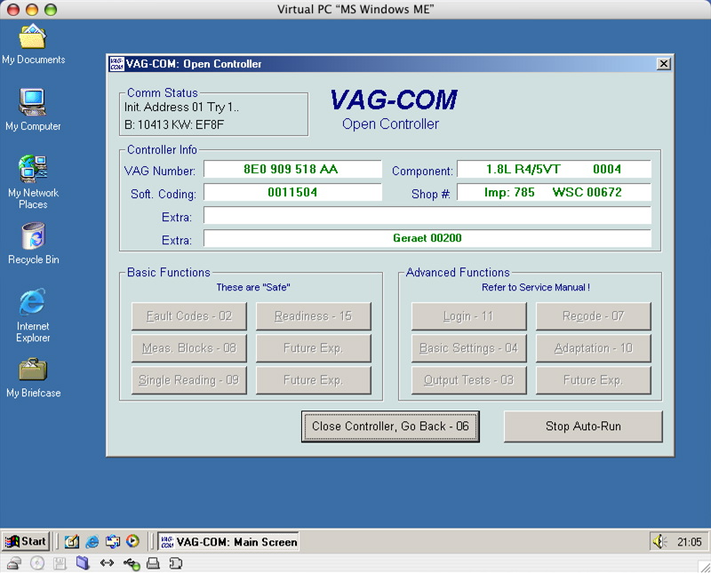This screenshot has height=573, width=711.
Task: Click the Single Reading - 09 button
Action: pos(189,380)
